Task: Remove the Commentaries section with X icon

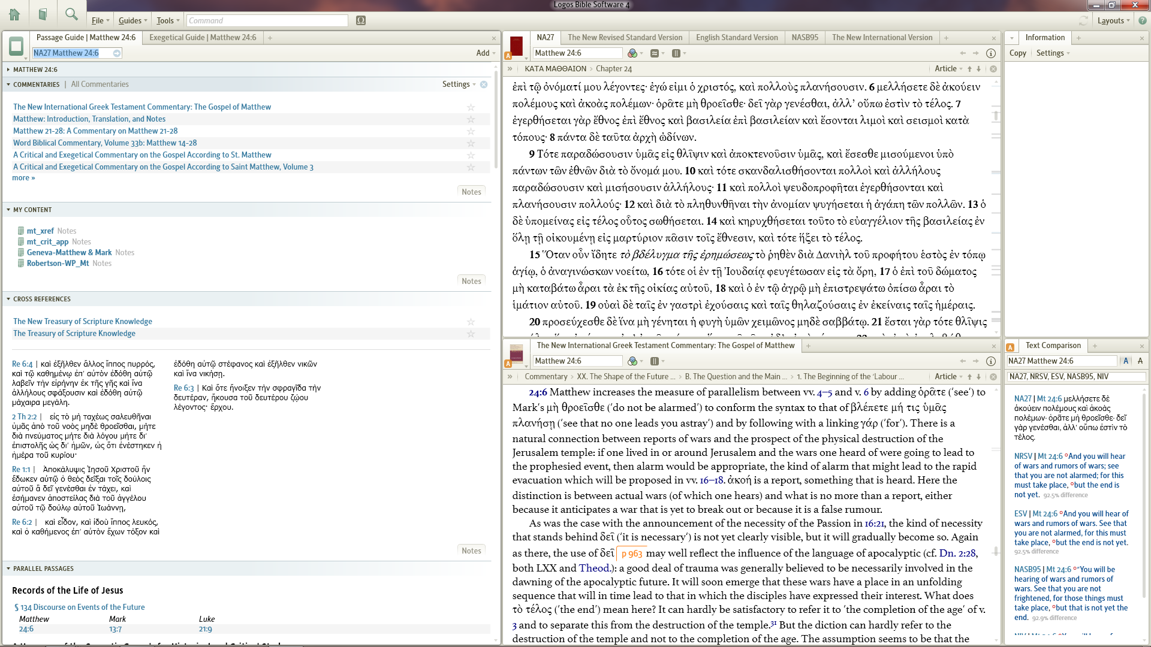Action: coord(484,84)
